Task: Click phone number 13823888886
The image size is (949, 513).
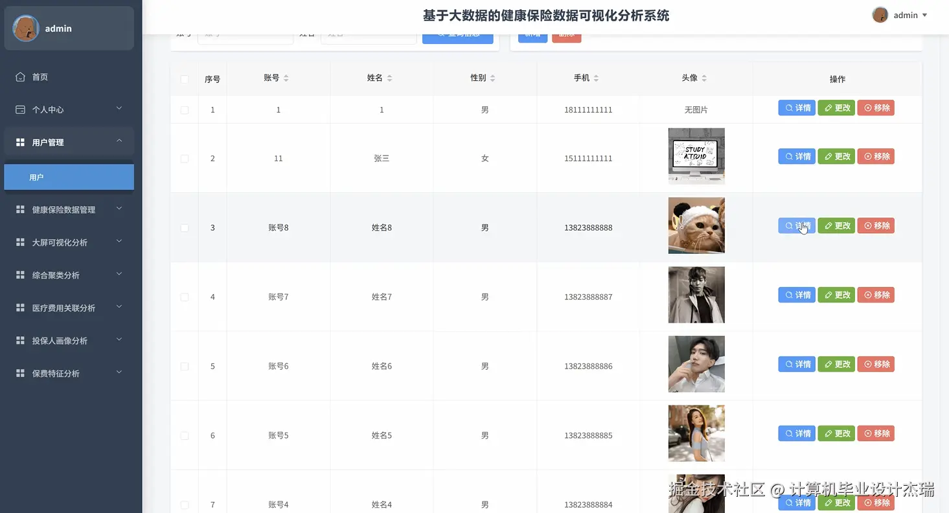Action: 588,367
